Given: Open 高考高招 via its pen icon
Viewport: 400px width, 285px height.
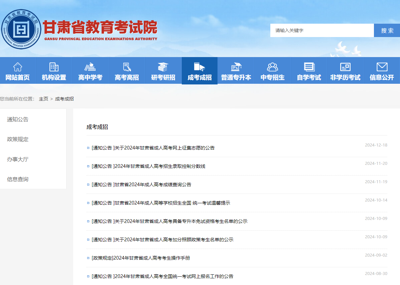Looking at the screenshot, I should click(127, 66).
